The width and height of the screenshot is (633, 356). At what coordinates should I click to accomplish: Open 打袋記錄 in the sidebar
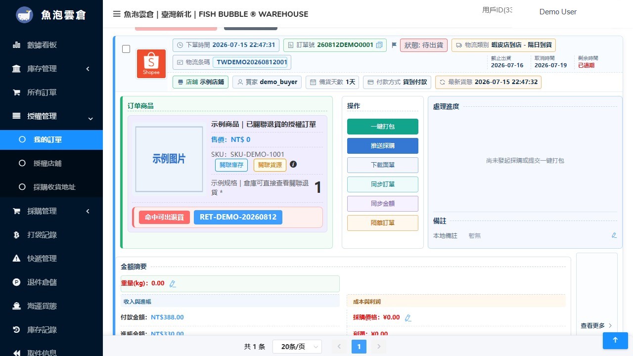51,235
